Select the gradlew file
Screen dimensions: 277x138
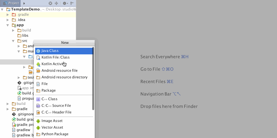coord(23,130)
